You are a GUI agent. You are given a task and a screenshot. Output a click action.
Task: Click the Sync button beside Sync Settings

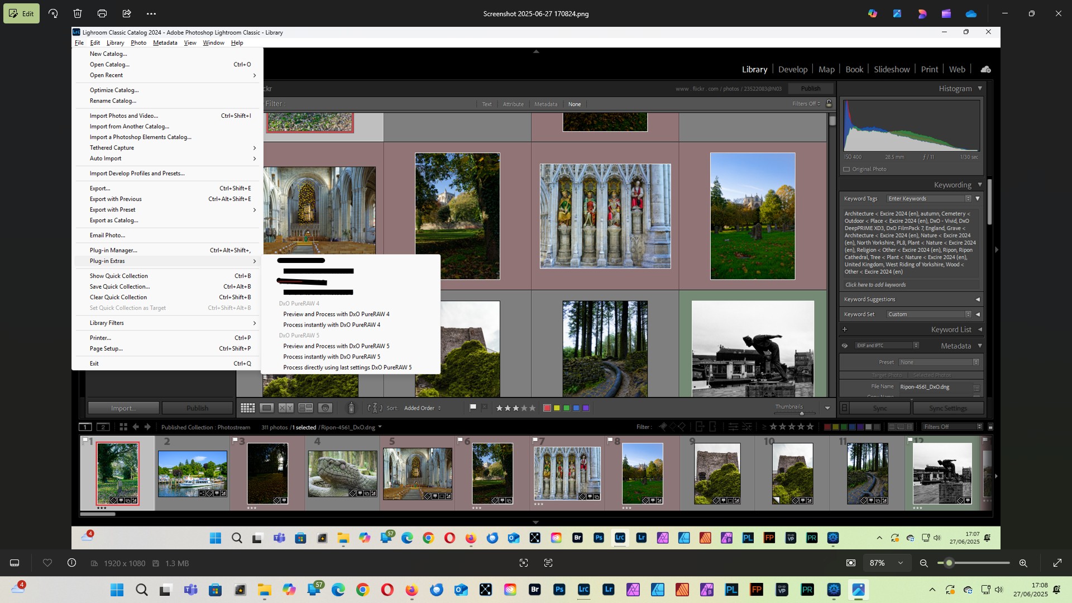point(880,408)
